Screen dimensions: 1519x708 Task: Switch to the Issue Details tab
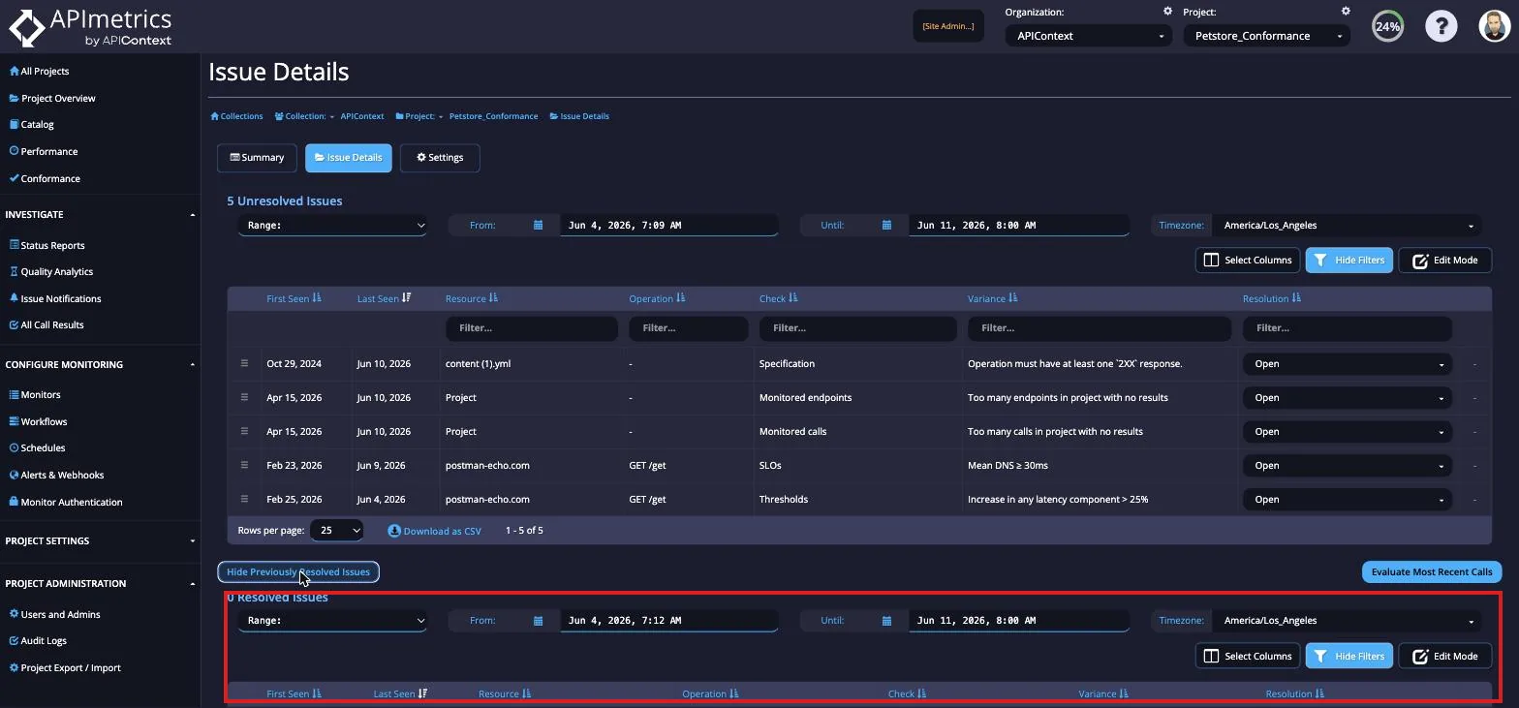click(x=348, y=157)
